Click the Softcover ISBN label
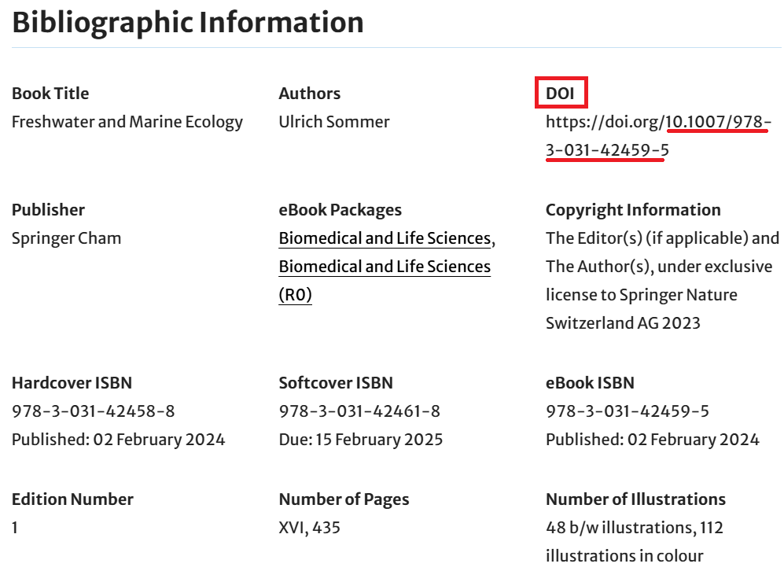 [x=336, y=383]
